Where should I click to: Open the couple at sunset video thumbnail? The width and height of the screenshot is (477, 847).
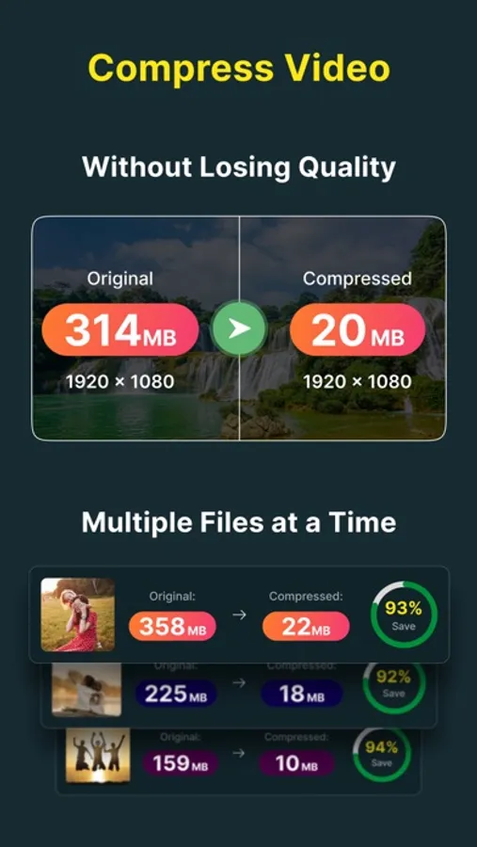point(87,689)
